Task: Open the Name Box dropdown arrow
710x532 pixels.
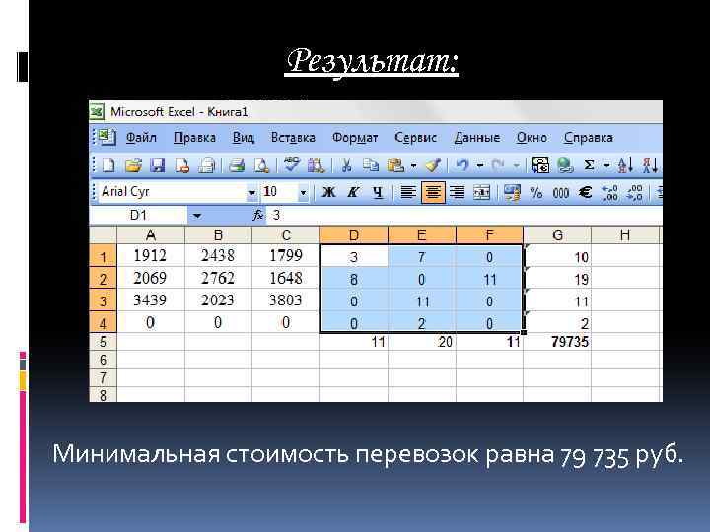Action: click(x=197, y=216)
